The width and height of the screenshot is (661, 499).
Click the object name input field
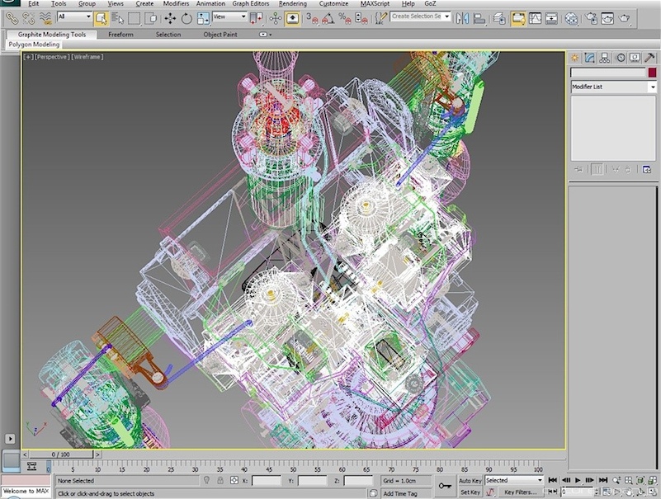pyautogui.click(x=607, y=73)
